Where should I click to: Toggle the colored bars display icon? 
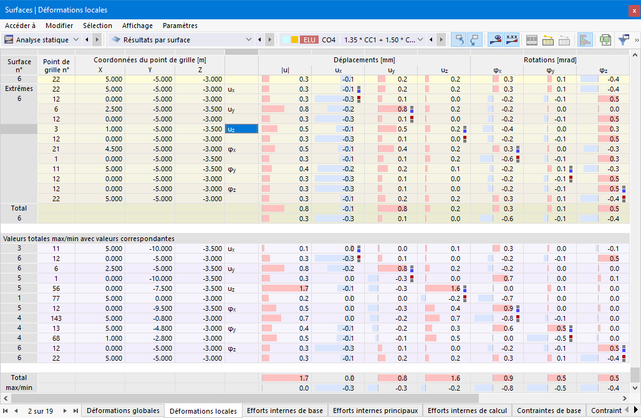coord(586,40)
